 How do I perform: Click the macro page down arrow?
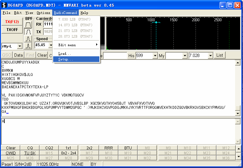click(x=239, y=156)
